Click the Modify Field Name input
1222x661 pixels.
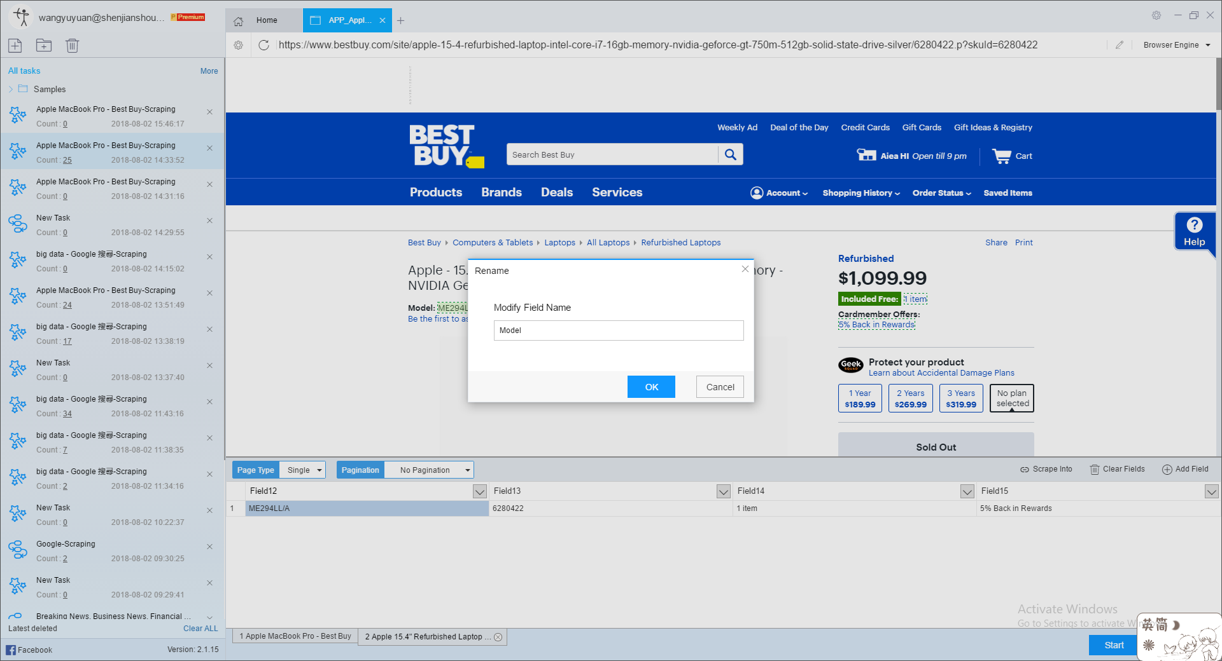[x=619, y=330]
